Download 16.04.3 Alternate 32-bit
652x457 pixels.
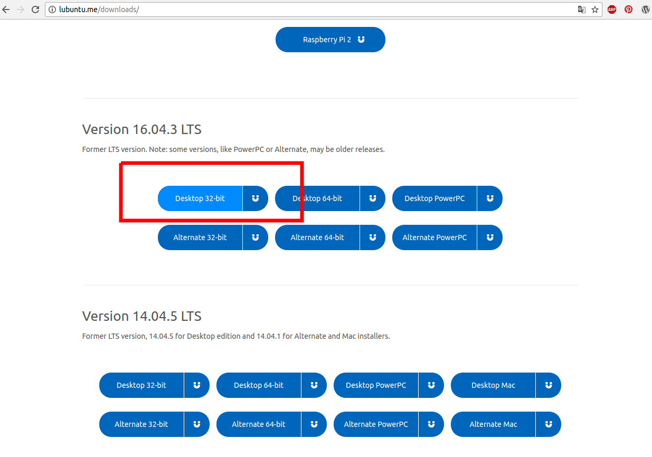(x=200, y=237)
